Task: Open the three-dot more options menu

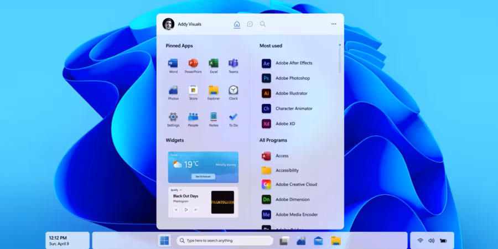Action: click(x=334, y=24)
